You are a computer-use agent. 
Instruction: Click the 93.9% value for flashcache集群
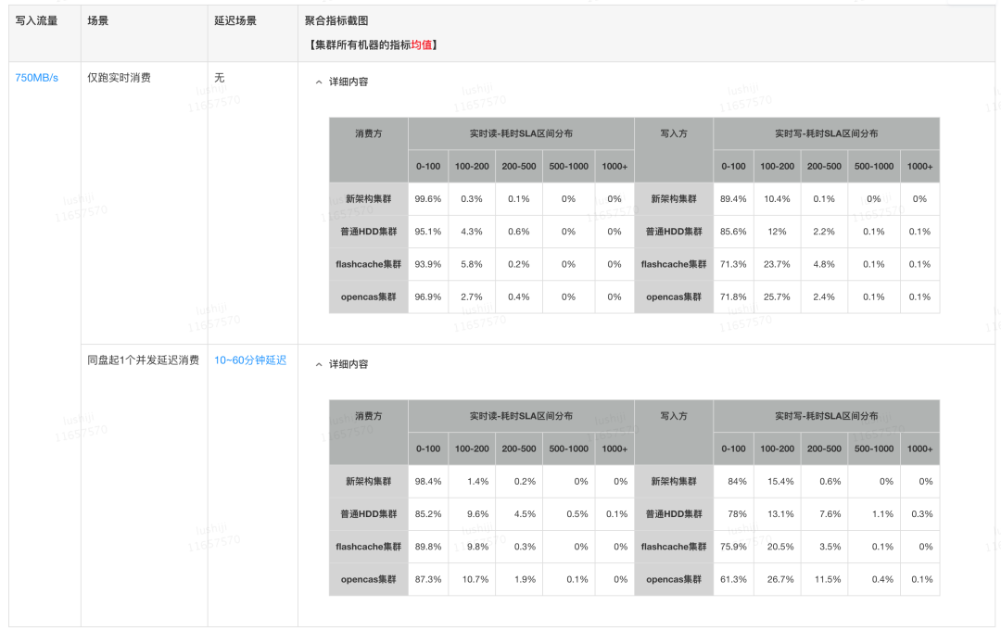[x=427, y=264]
